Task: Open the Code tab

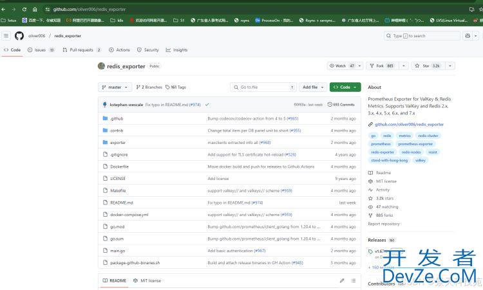Action: click(12, 50)
